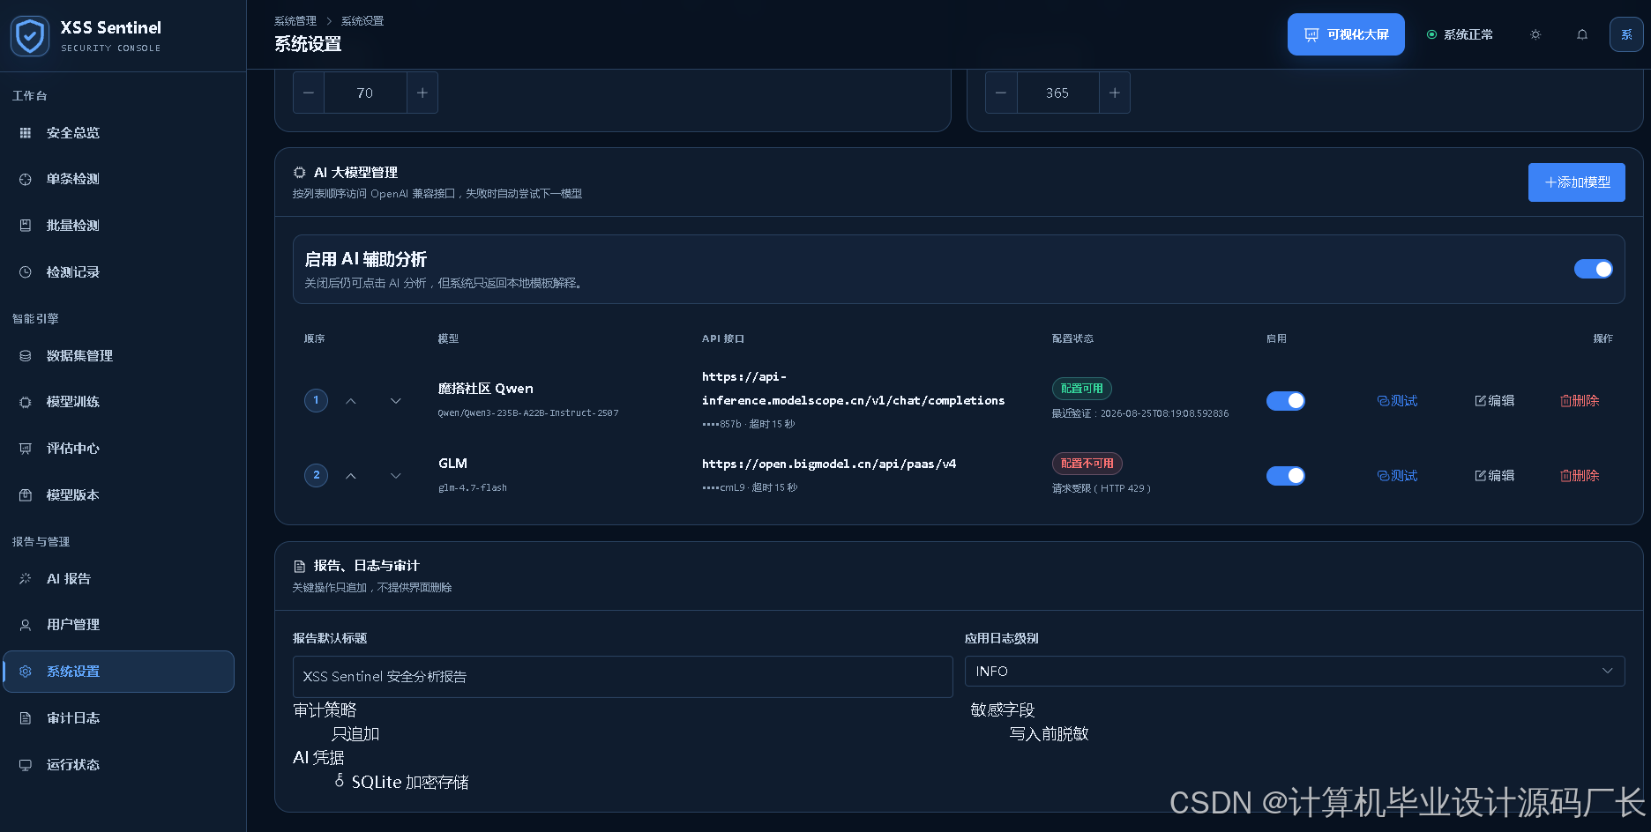The image size is (1651, 832).
Task: Click the 评估中心 sidebar icon
Action: pos(26,449)
